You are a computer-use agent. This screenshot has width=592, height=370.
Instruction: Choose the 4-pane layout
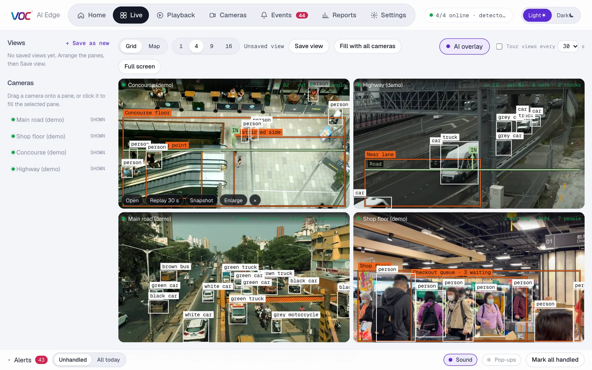coord(196,46)
